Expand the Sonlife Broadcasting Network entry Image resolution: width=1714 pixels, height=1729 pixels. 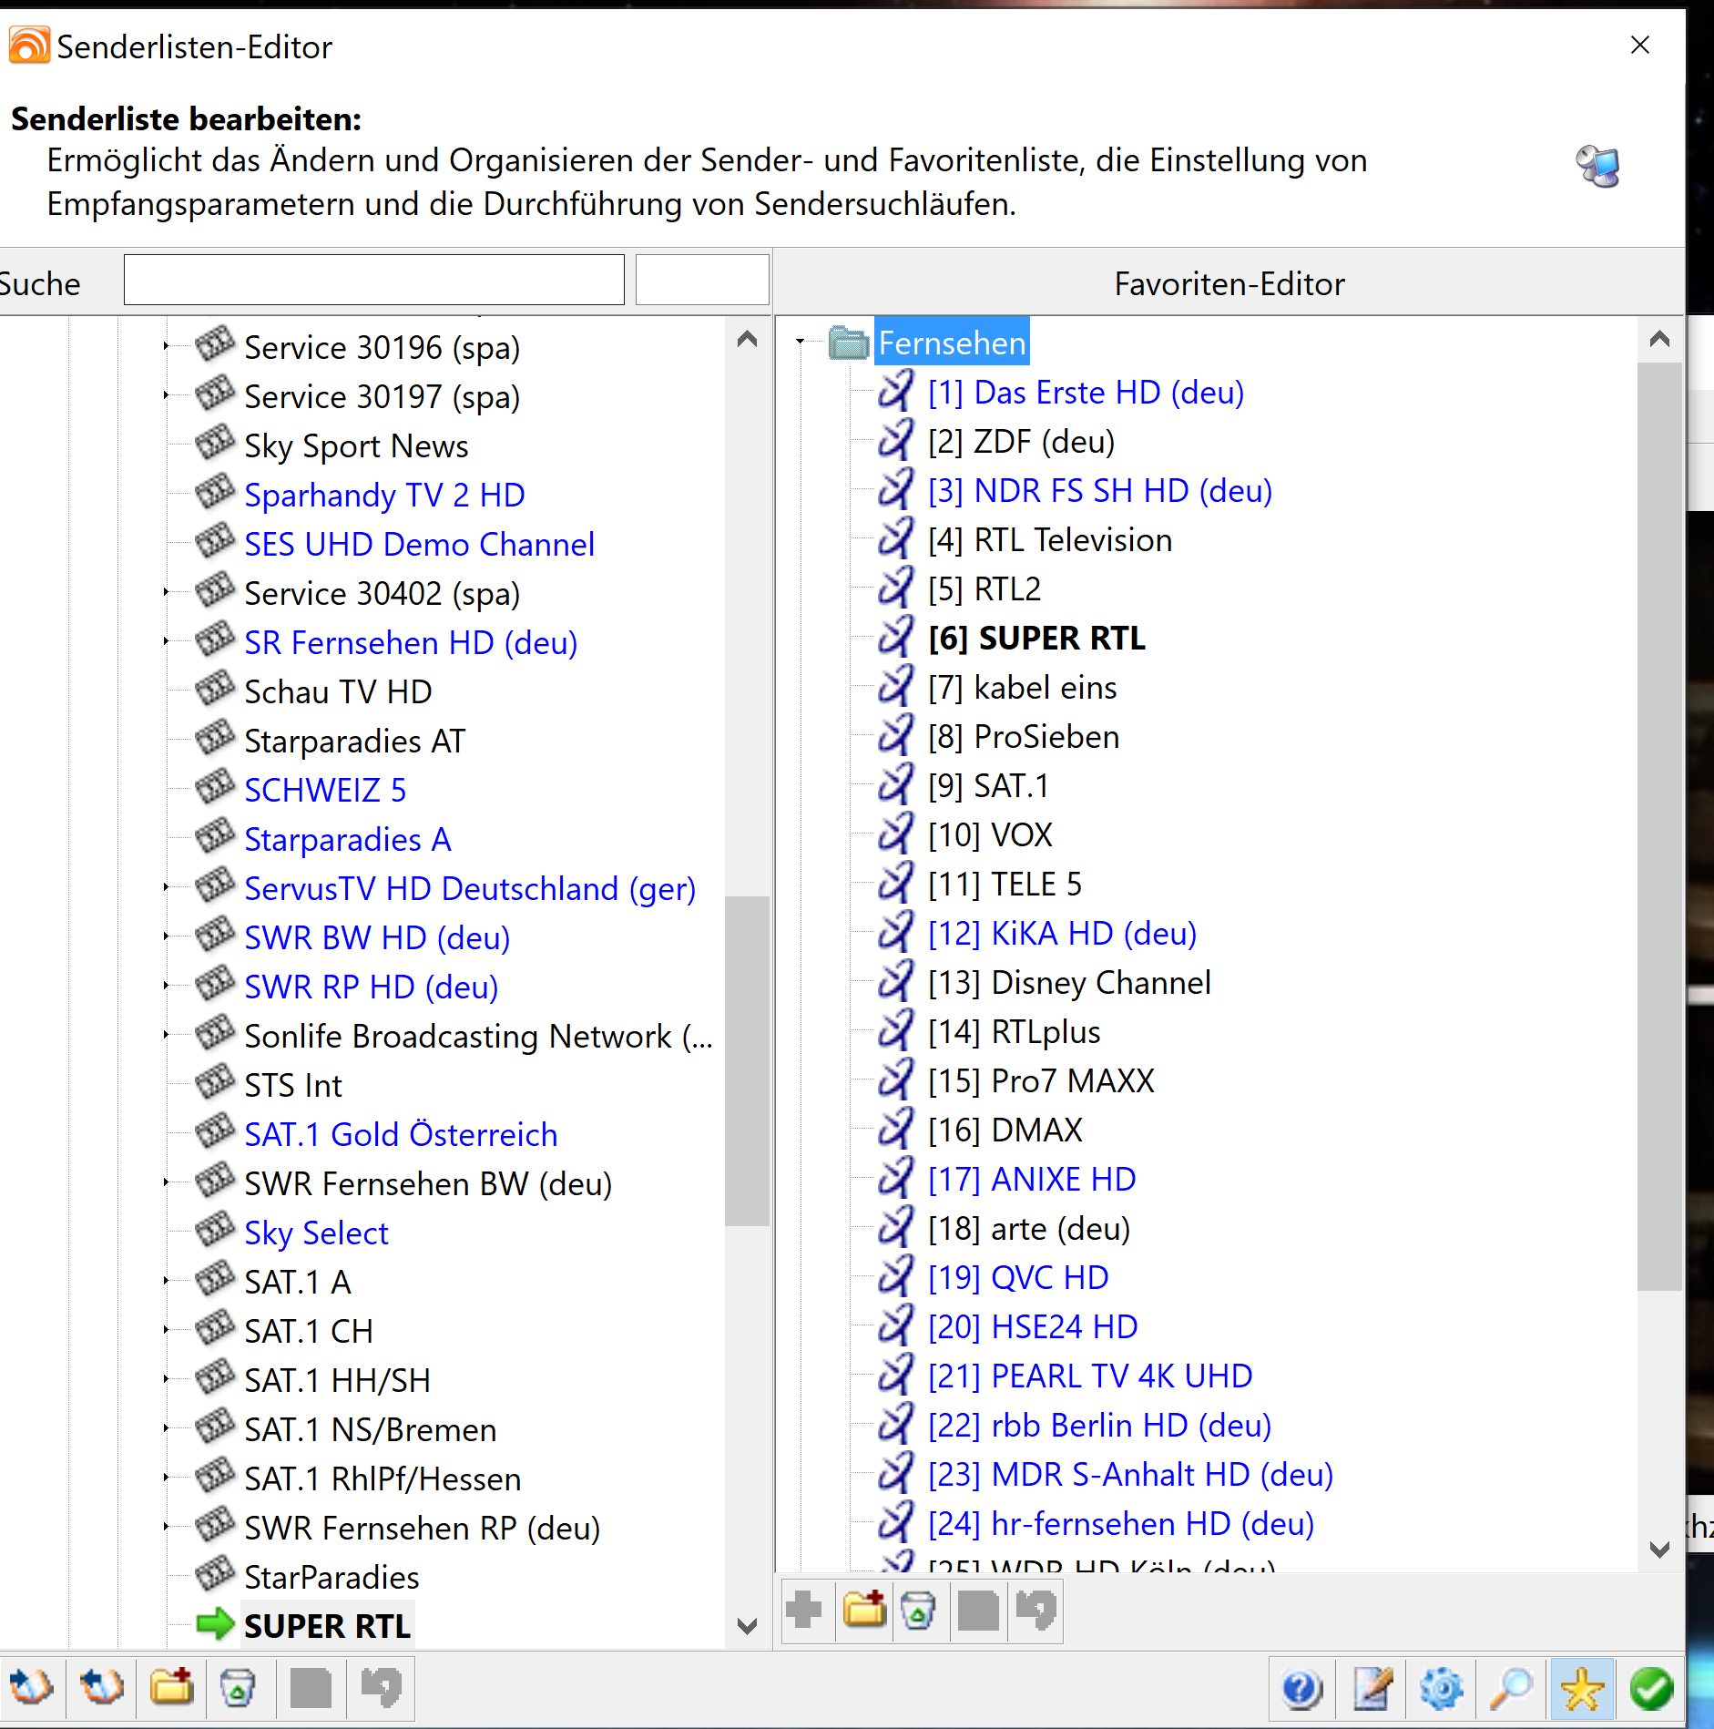(x=166, y=1035)
